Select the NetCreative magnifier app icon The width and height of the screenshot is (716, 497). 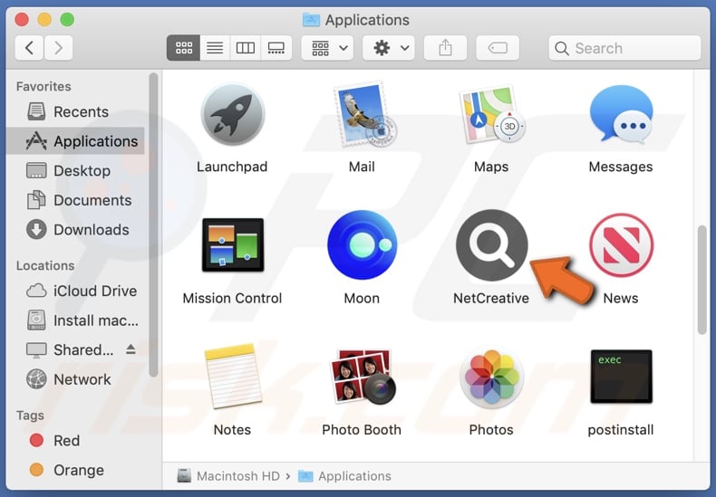coord(492,244)
